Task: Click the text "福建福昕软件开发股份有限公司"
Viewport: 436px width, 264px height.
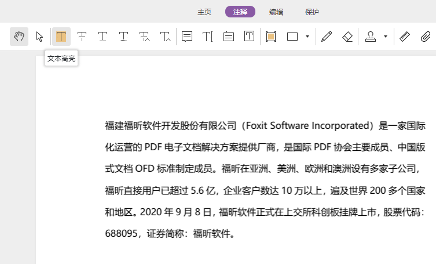Action: pyautogui.click(x=171, y=125)
